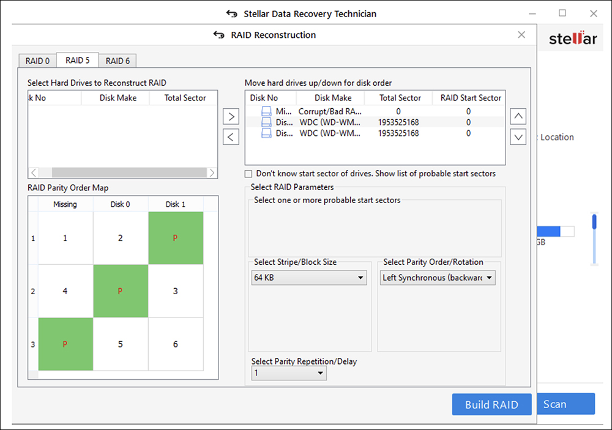Viewport: 612px width, 430px height.
Task: Move selected drive right with > arrow
Action: click(x=231, y=116)
